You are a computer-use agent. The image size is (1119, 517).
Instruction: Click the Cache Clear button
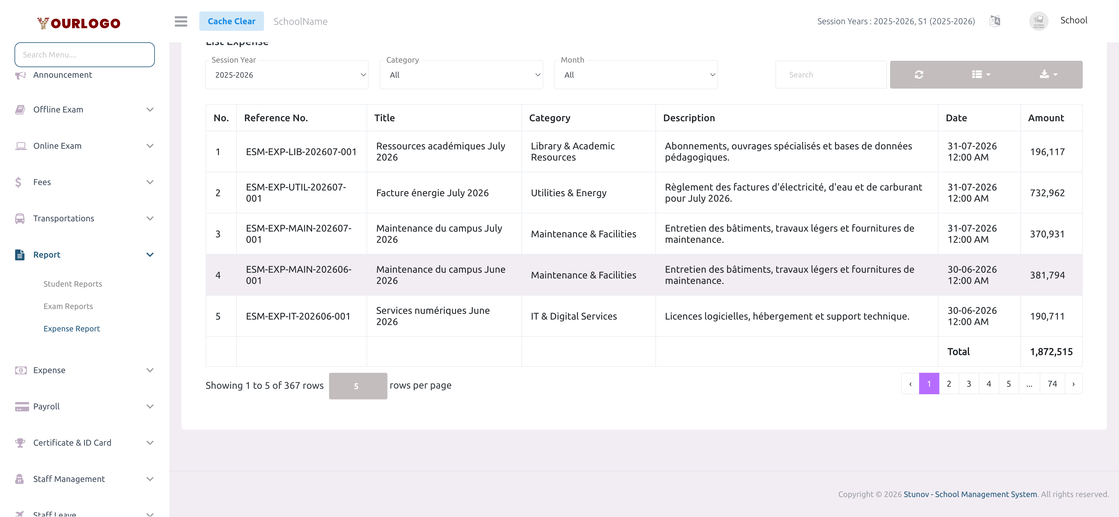[232, 21]
